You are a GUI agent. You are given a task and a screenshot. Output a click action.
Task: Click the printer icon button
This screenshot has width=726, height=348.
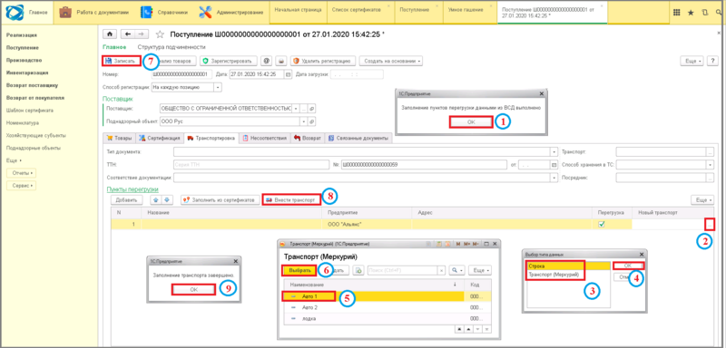click(281, 61)
